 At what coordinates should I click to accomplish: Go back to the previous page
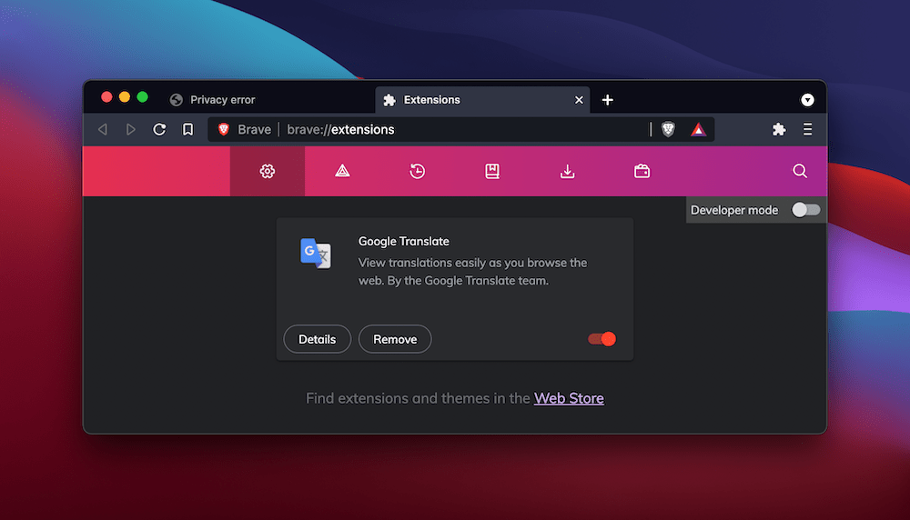(x=104, y=129)
